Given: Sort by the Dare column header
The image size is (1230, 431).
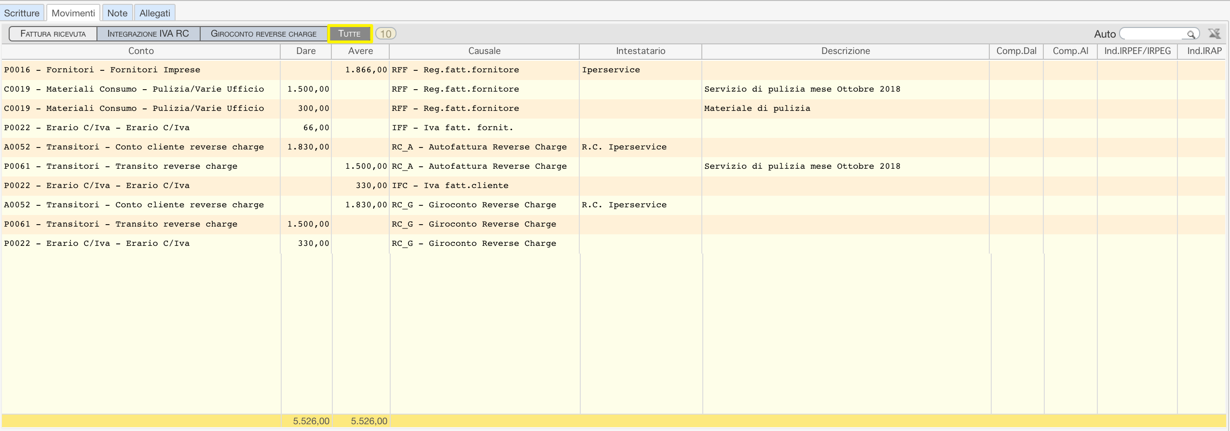Looking at the screenshot, I should (306, 51).
